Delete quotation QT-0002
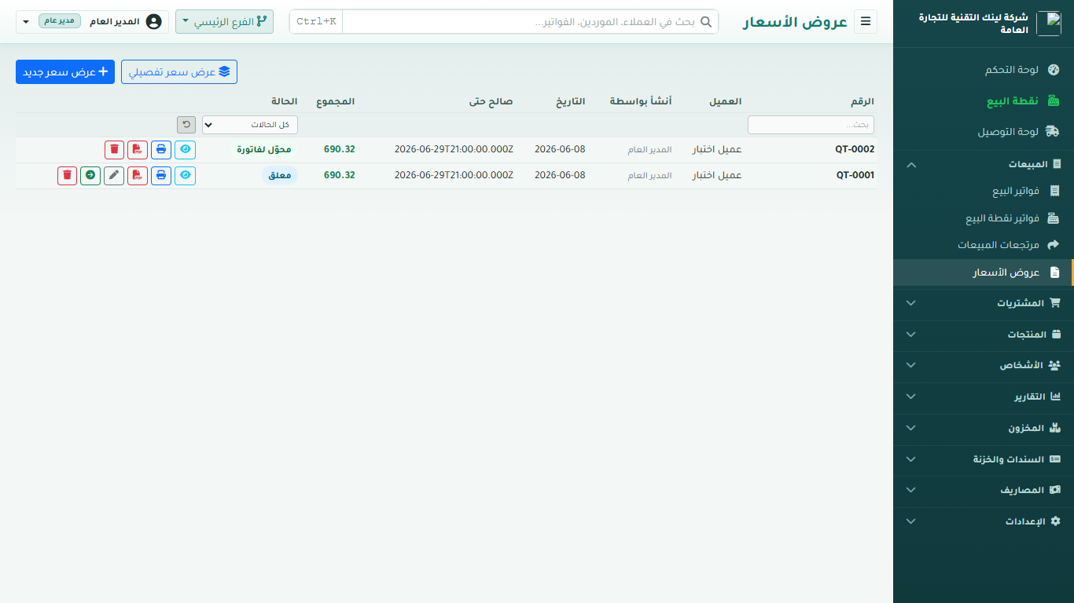Image resolution: width=1074 pixels, height=603 pixels. [115, 149]
